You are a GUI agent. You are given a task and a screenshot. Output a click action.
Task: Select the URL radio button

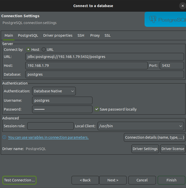tap(44, 50)
